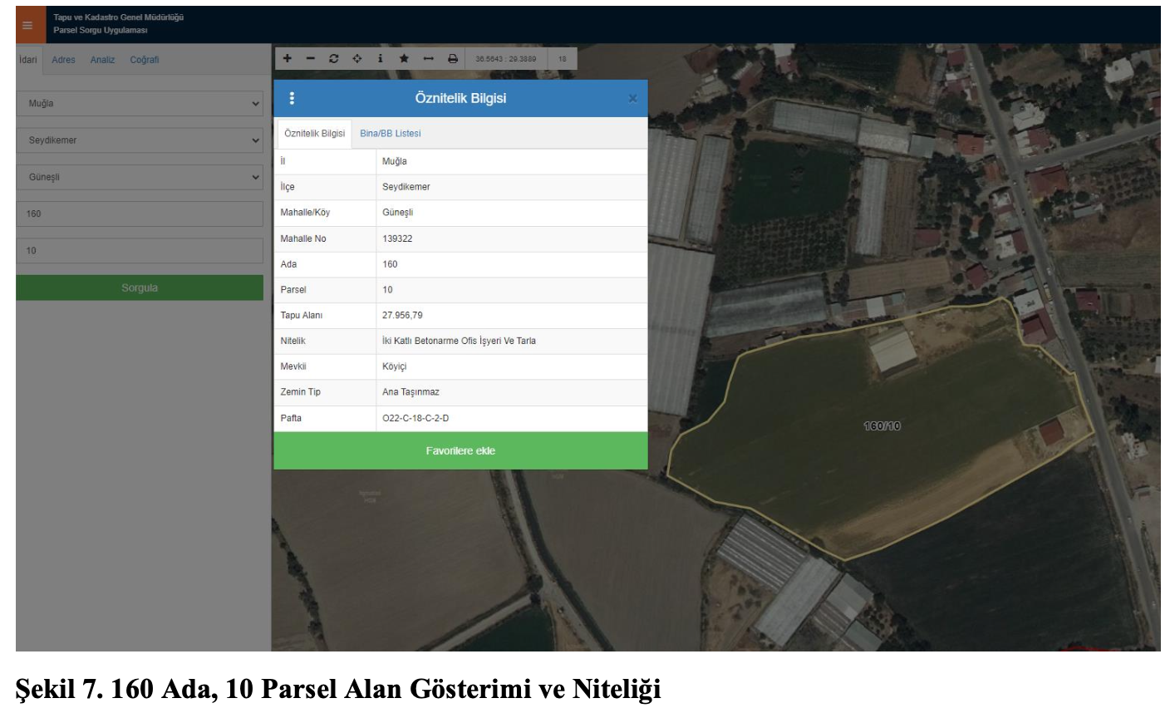Click the refresh map icon
The image size is (1175, 708).
[334, 59]
